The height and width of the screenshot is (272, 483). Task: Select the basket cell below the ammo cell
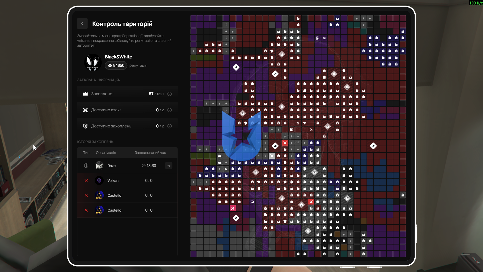[x=220, y=162]
